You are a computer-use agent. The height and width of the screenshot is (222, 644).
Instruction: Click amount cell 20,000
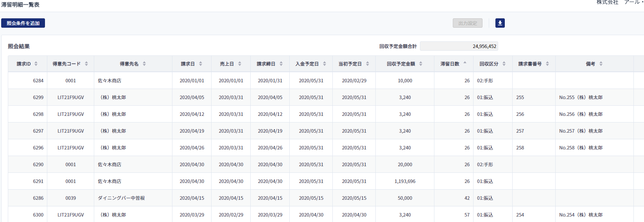pyautogui.click(x=405, y=164)
